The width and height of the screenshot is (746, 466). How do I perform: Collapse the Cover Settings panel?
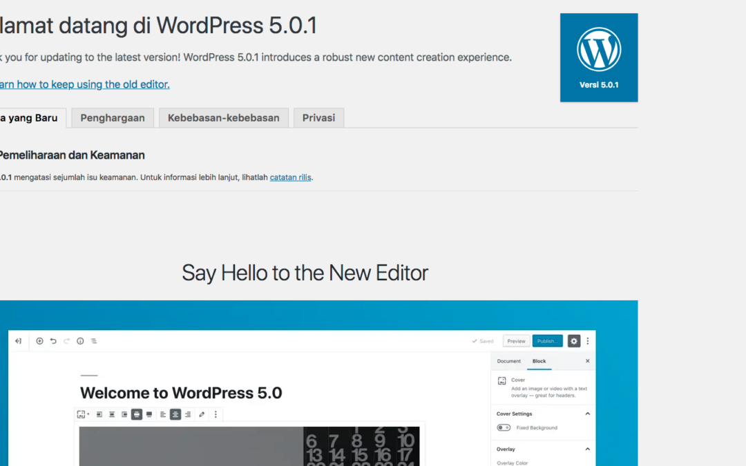588,414
